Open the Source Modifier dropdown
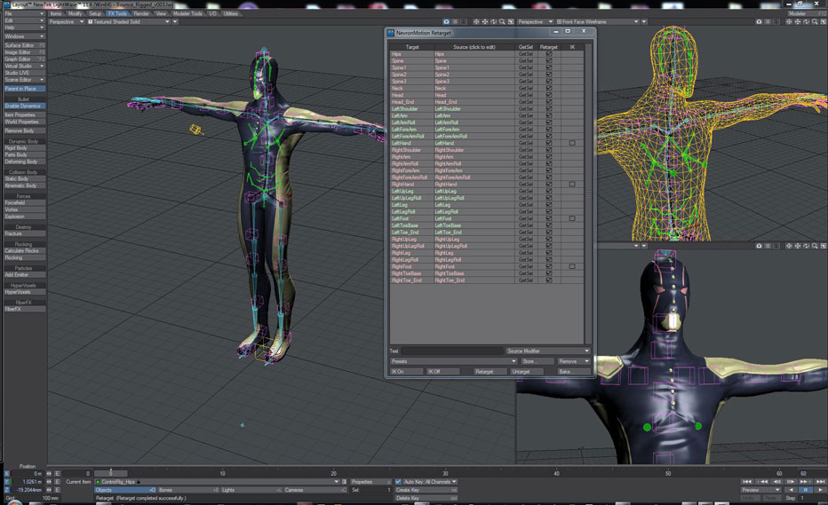The image size is (828, 505). [547, 351]
